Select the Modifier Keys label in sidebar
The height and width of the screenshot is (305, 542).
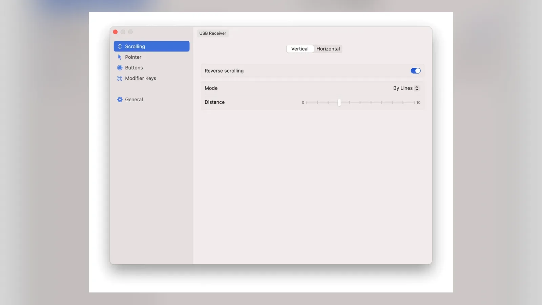(x=141, y=78)
